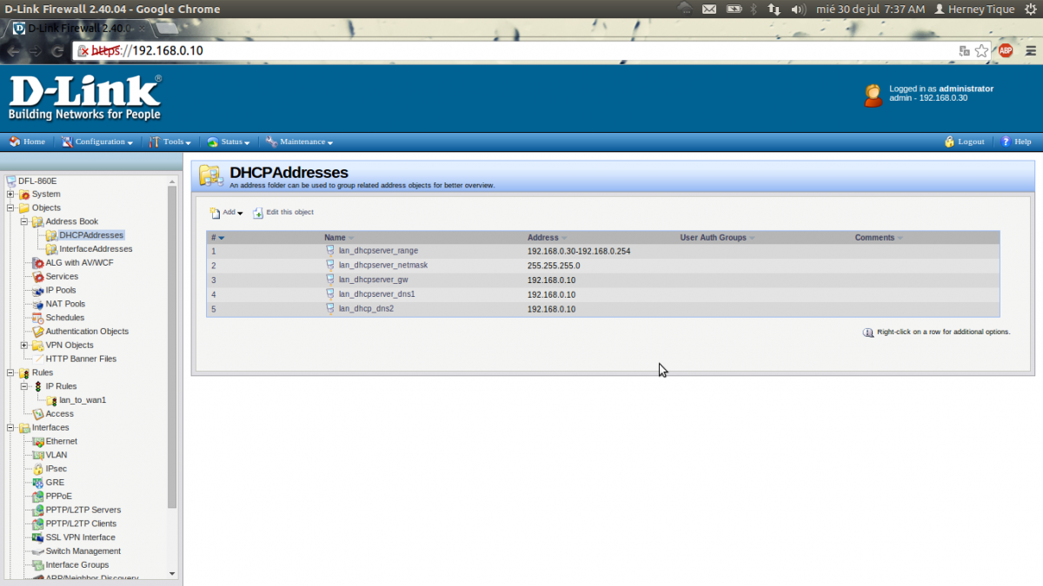Screen dimensions: 1043x586
Task: Click the Access tree icon
Action: 38,414
